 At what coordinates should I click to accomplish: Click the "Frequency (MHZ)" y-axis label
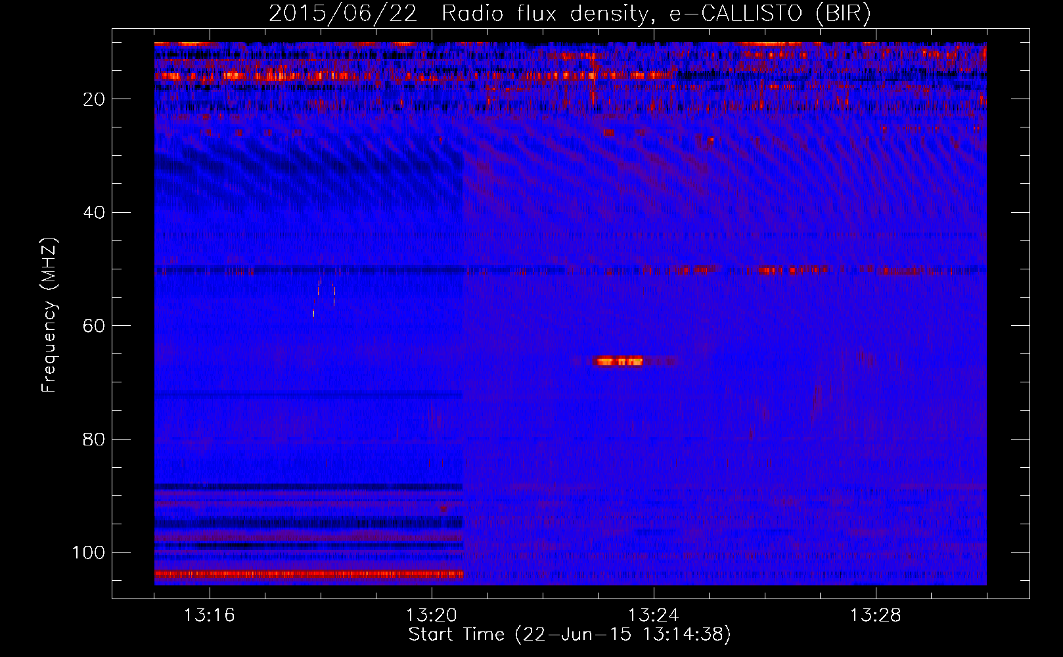[x=49, y=315]
